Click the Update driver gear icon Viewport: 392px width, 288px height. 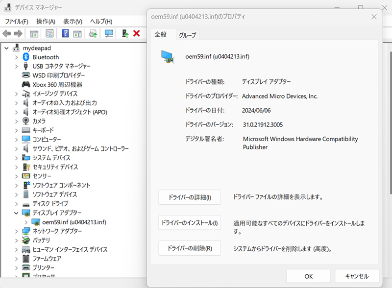pos(93,34)
